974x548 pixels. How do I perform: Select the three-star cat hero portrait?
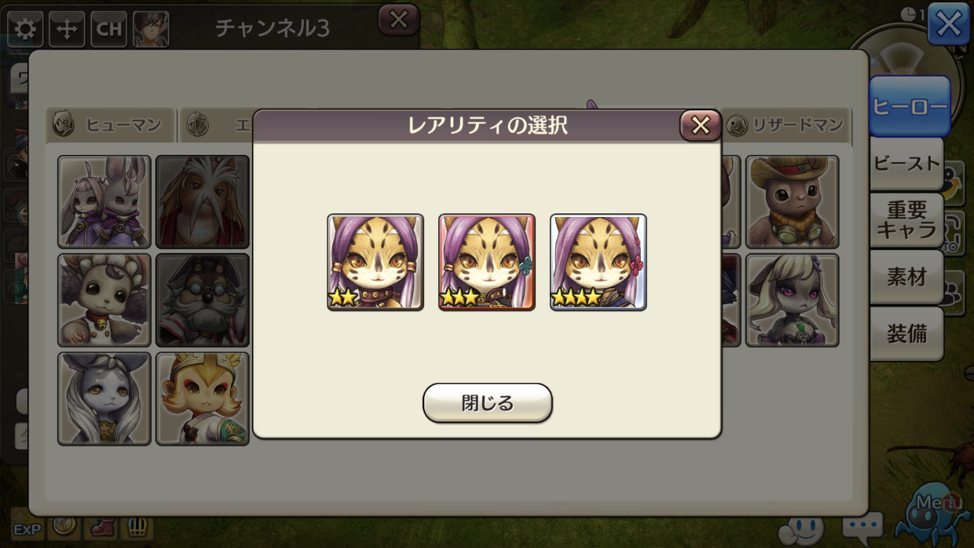487,262
